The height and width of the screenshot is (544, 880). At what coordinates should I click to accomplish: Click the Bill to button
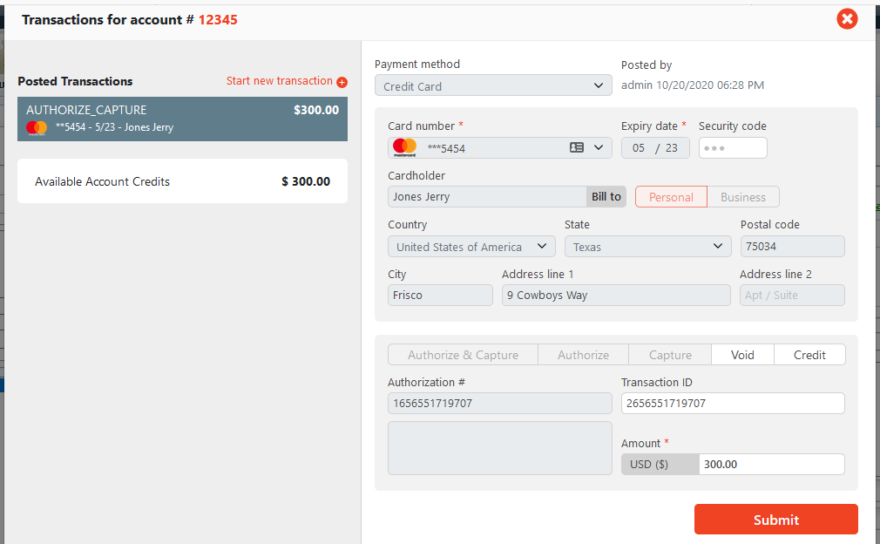[x=606, y=197]
